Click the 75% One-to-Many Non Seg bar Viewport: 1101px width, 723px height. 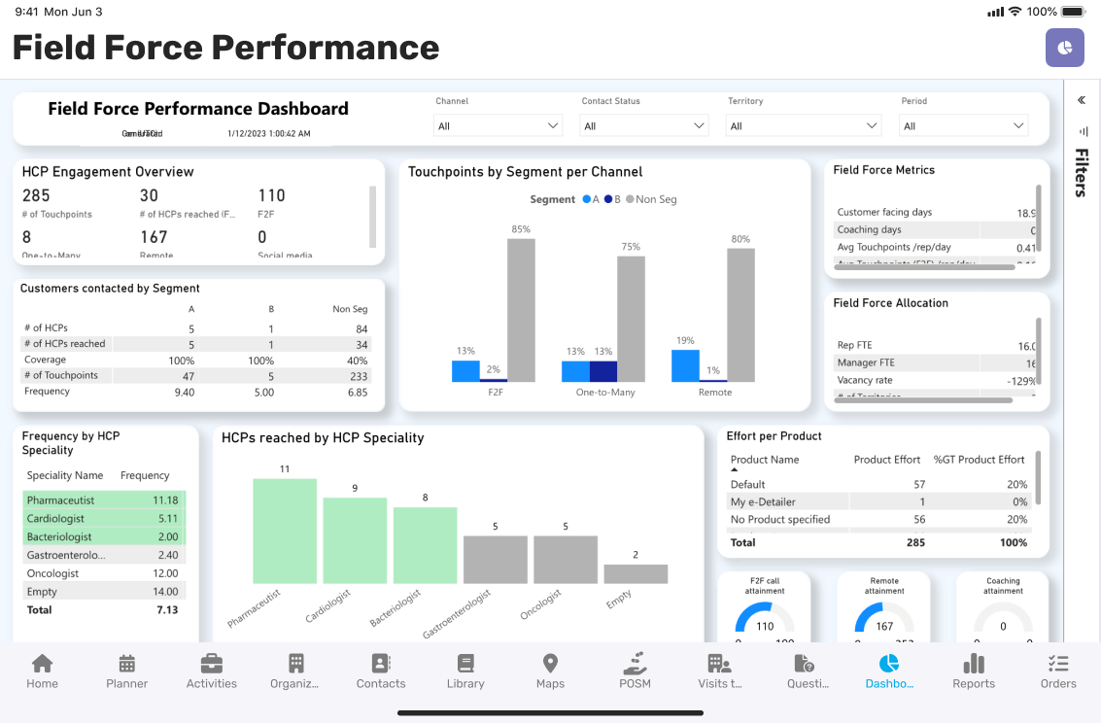pyautogui.click(x=631, y=319)
